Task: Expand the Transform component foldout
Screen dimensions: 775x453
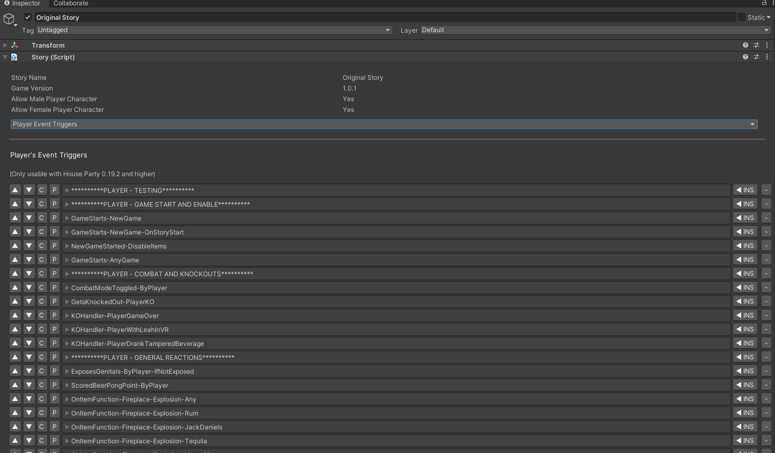Action: [x=5, y=46]
